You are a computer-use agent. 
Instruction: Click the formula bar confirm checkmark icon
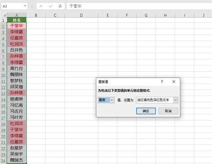pos(51,6)
